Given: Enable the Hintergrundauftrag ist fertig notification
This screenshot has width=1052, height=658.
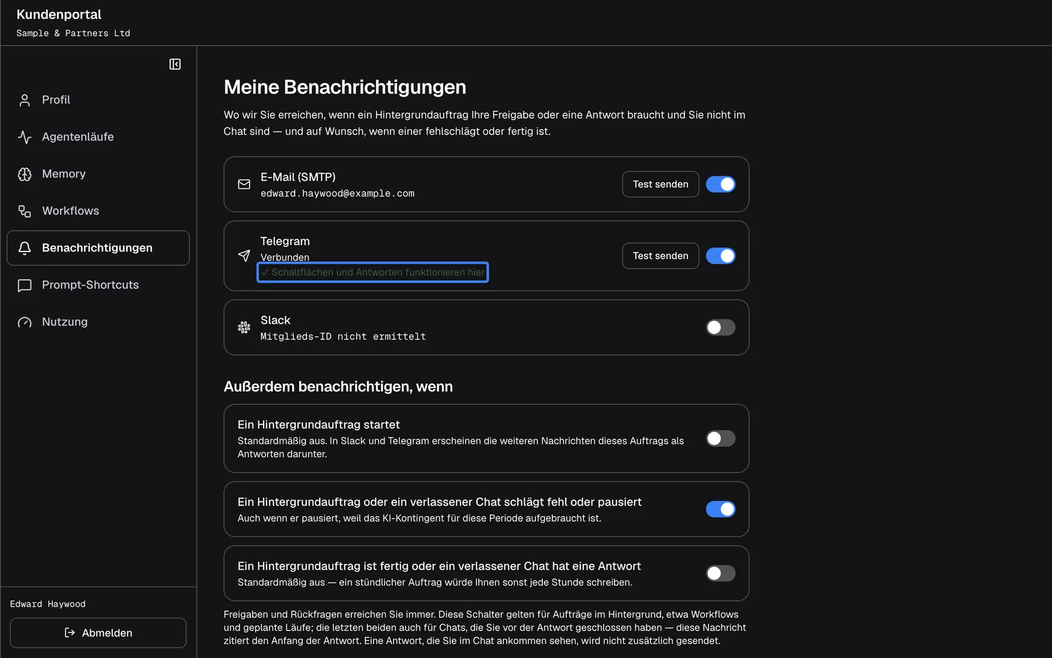Looking at the screenshot, I should 721,574.
